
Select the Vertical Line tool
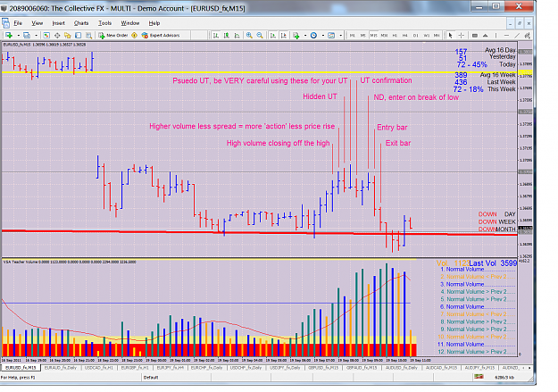click(x=496, y=35)
